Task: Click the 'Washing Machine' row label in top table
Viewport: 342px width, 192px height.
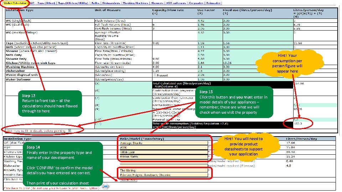Action: coord(20,67)
